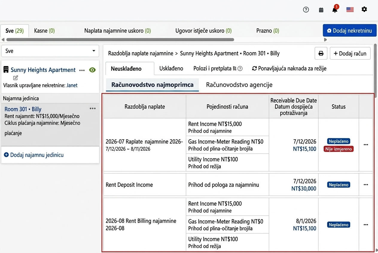Switch to Usklađeno tab
This screenshot has width=378, height=253.
click(171, 69)
